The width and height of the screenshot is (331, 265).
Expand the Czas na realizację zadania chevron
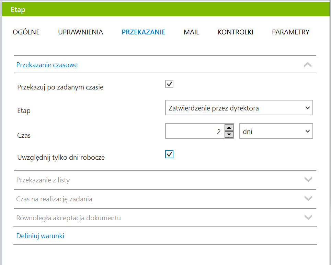(x=308, y=198)
